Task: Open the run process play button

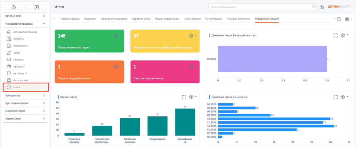Action: point(37,7)
